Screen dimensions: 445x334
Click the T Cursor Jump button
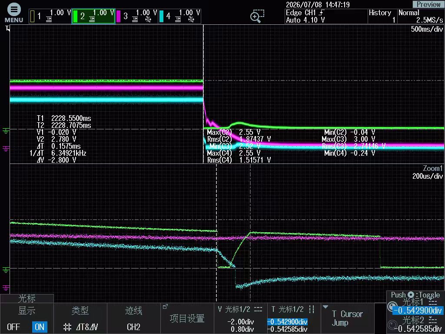(347, 318)
